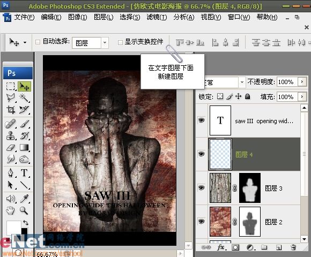Hide 图层 4 layer
The height and width of the screenshot is (257, 311).
pyautogui.click(x=201, y=154)
